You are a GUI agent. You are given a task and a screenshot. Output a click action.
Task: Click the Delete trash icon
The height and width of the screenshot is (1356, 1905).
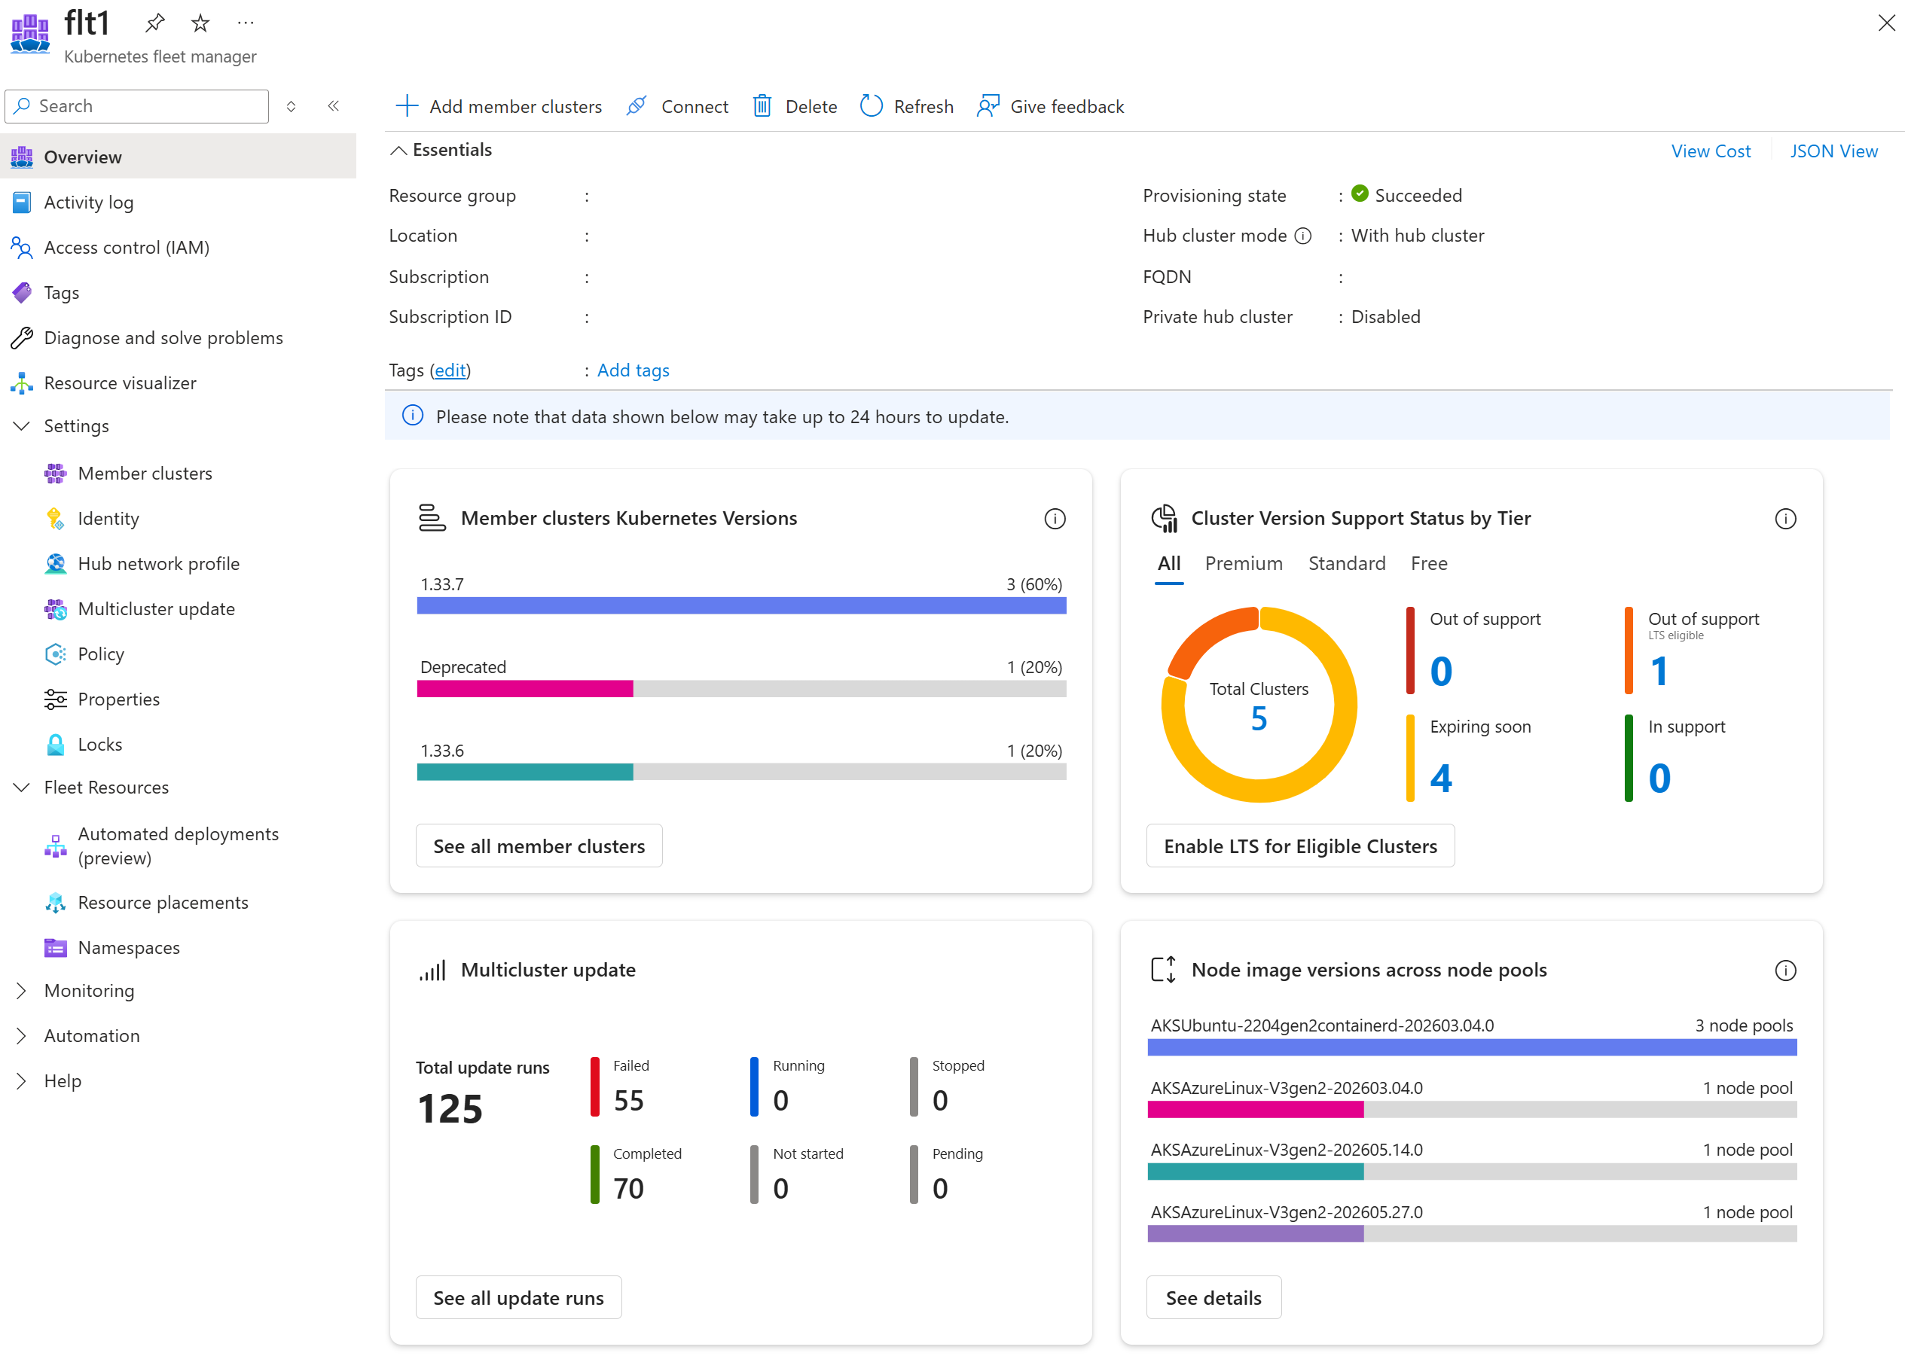tap(762, 106)
